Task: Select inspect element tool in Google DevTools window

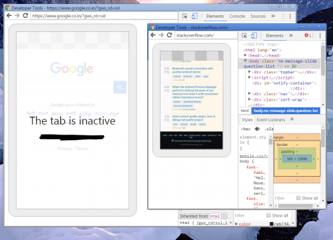Action: tap(184, 16)
